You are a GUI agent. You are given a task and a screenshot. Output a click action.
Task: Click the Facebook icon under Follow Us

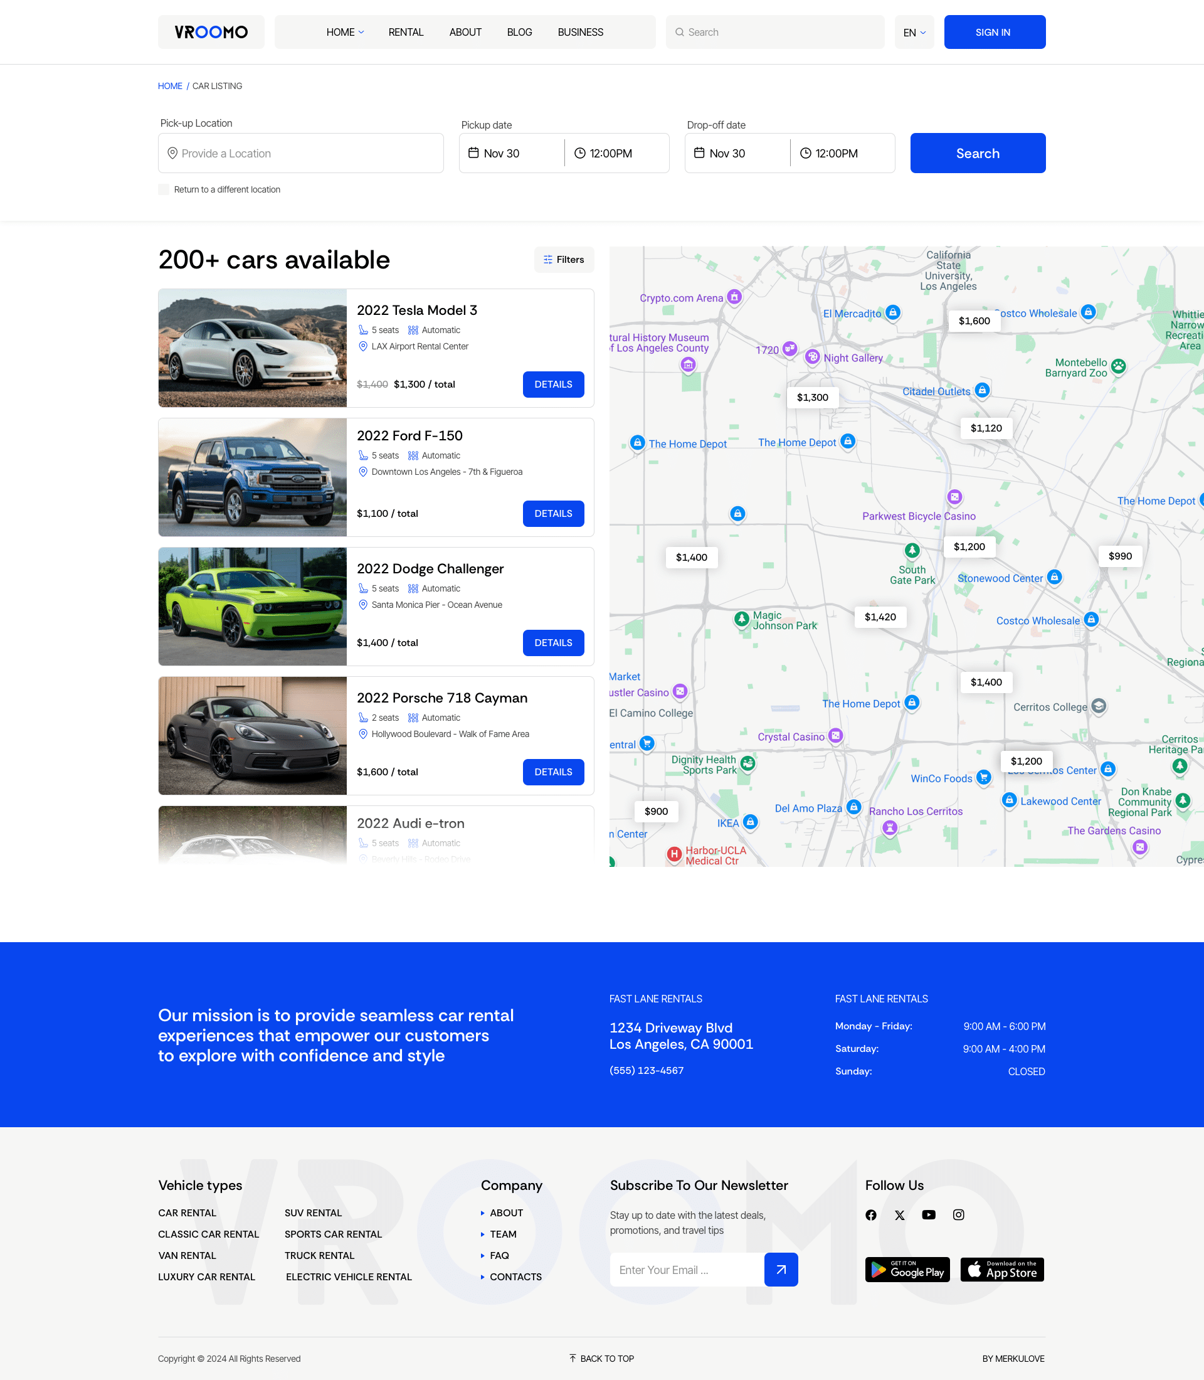coord(872,1214)
